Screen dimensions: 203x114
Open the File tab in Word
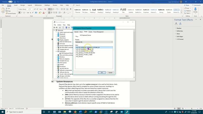[x=3, y=5]
